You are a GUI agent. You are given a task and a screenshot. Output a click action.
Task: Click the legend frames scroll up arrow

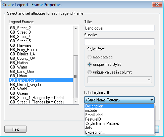point(76,29)
